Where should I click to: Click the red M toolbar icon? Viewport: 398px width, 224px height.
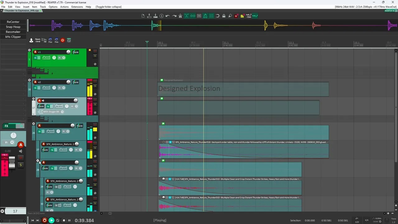click(236, 16)
